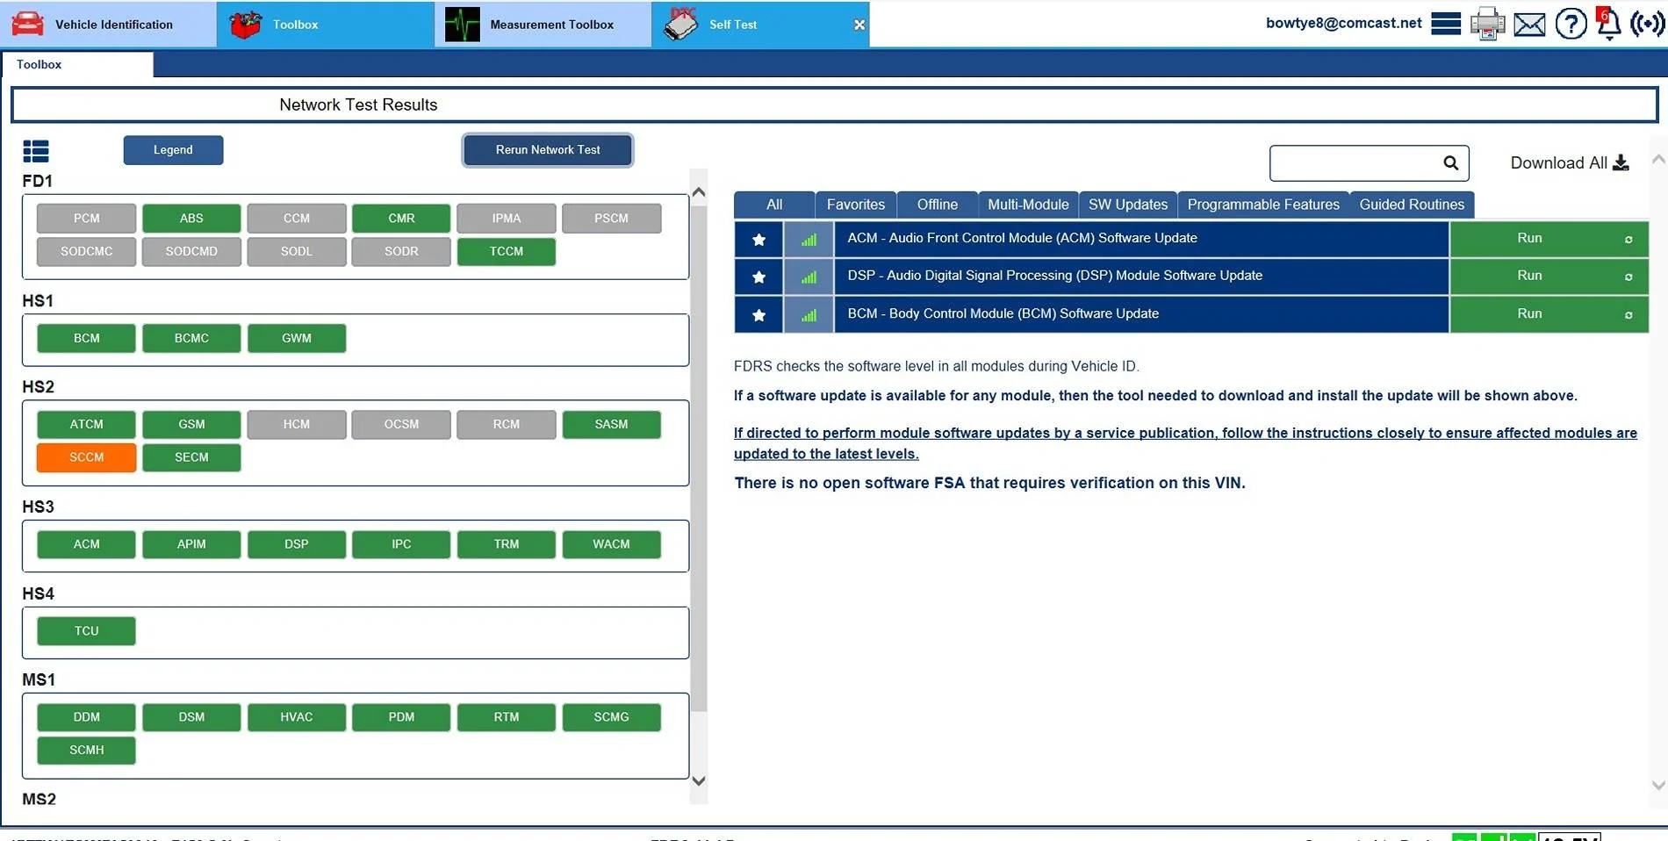Switch to the SW Updates tab
Screen dimensions: 1668x841
coord(1127,205)
